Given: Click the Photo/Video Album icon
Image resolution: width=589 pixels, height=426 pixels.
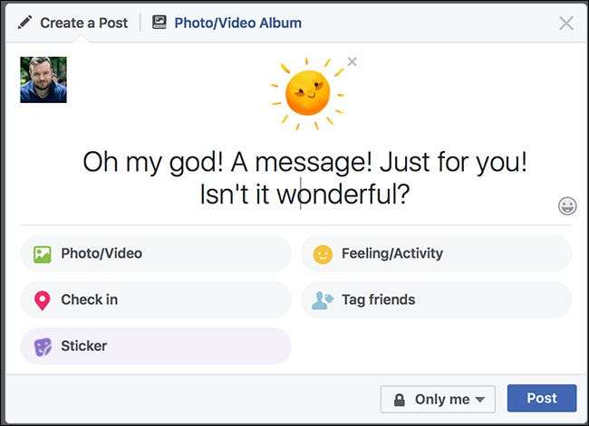Looking at the screenshot, I should [159, 23].
